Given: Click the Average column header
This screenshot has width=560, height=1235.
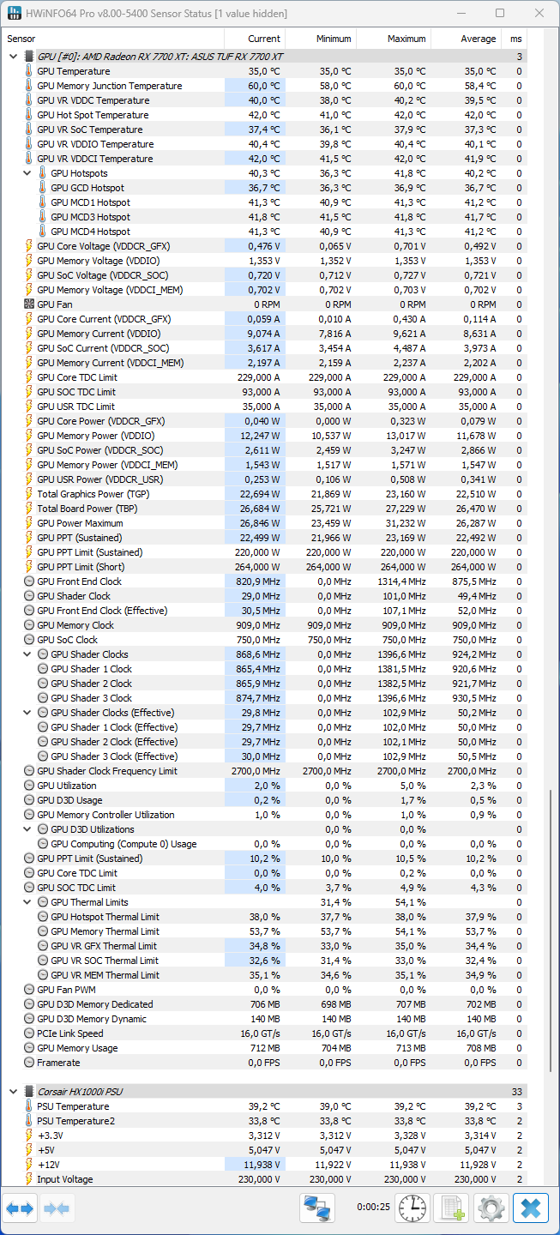Looking at the screenshot, I should (467, 39).
